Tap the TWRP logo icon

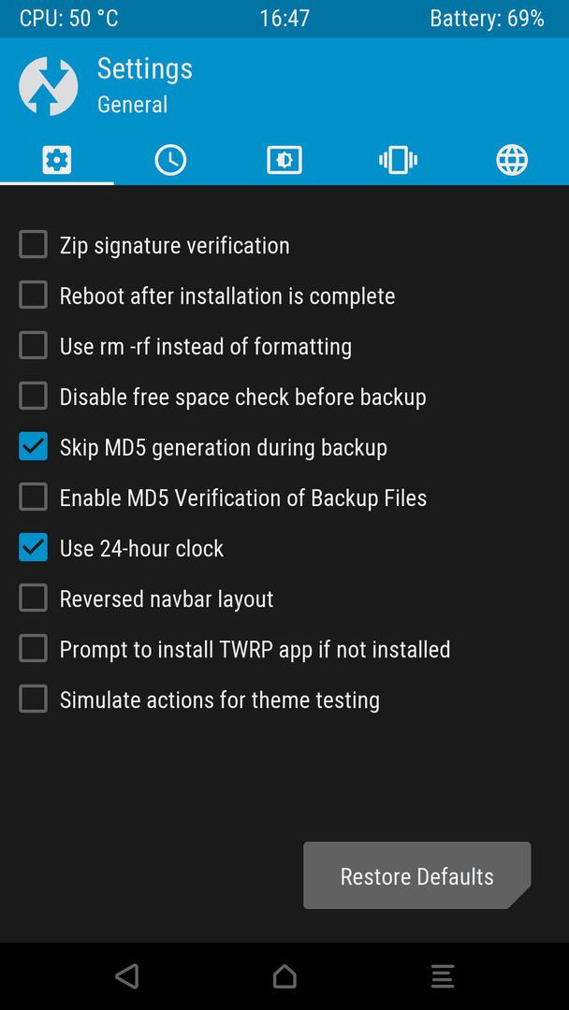[49, 86]
